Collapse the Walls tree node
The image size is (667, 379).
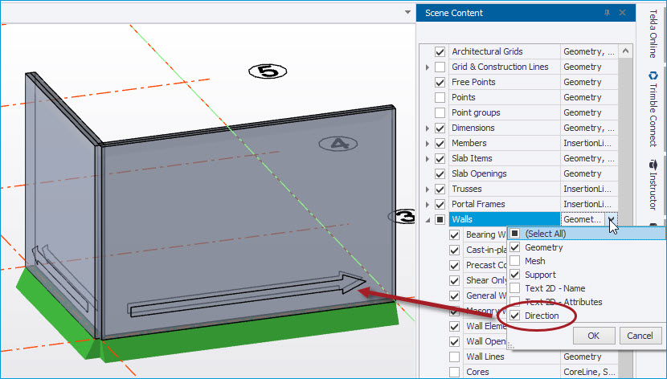(x=428, y=219)
